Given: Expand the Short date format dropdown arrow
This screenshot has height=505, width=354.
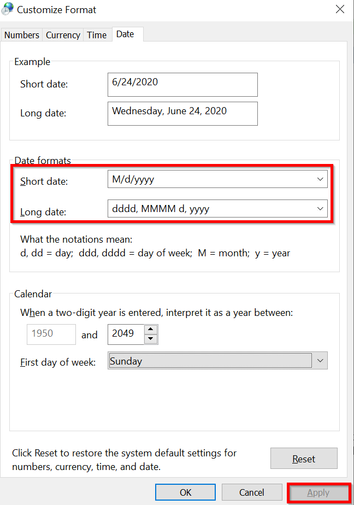Looking at the screenshot, I should [320, 179].
